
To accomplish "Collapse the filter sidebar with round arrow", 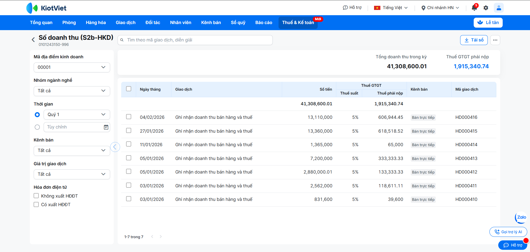I will [115, 147].
